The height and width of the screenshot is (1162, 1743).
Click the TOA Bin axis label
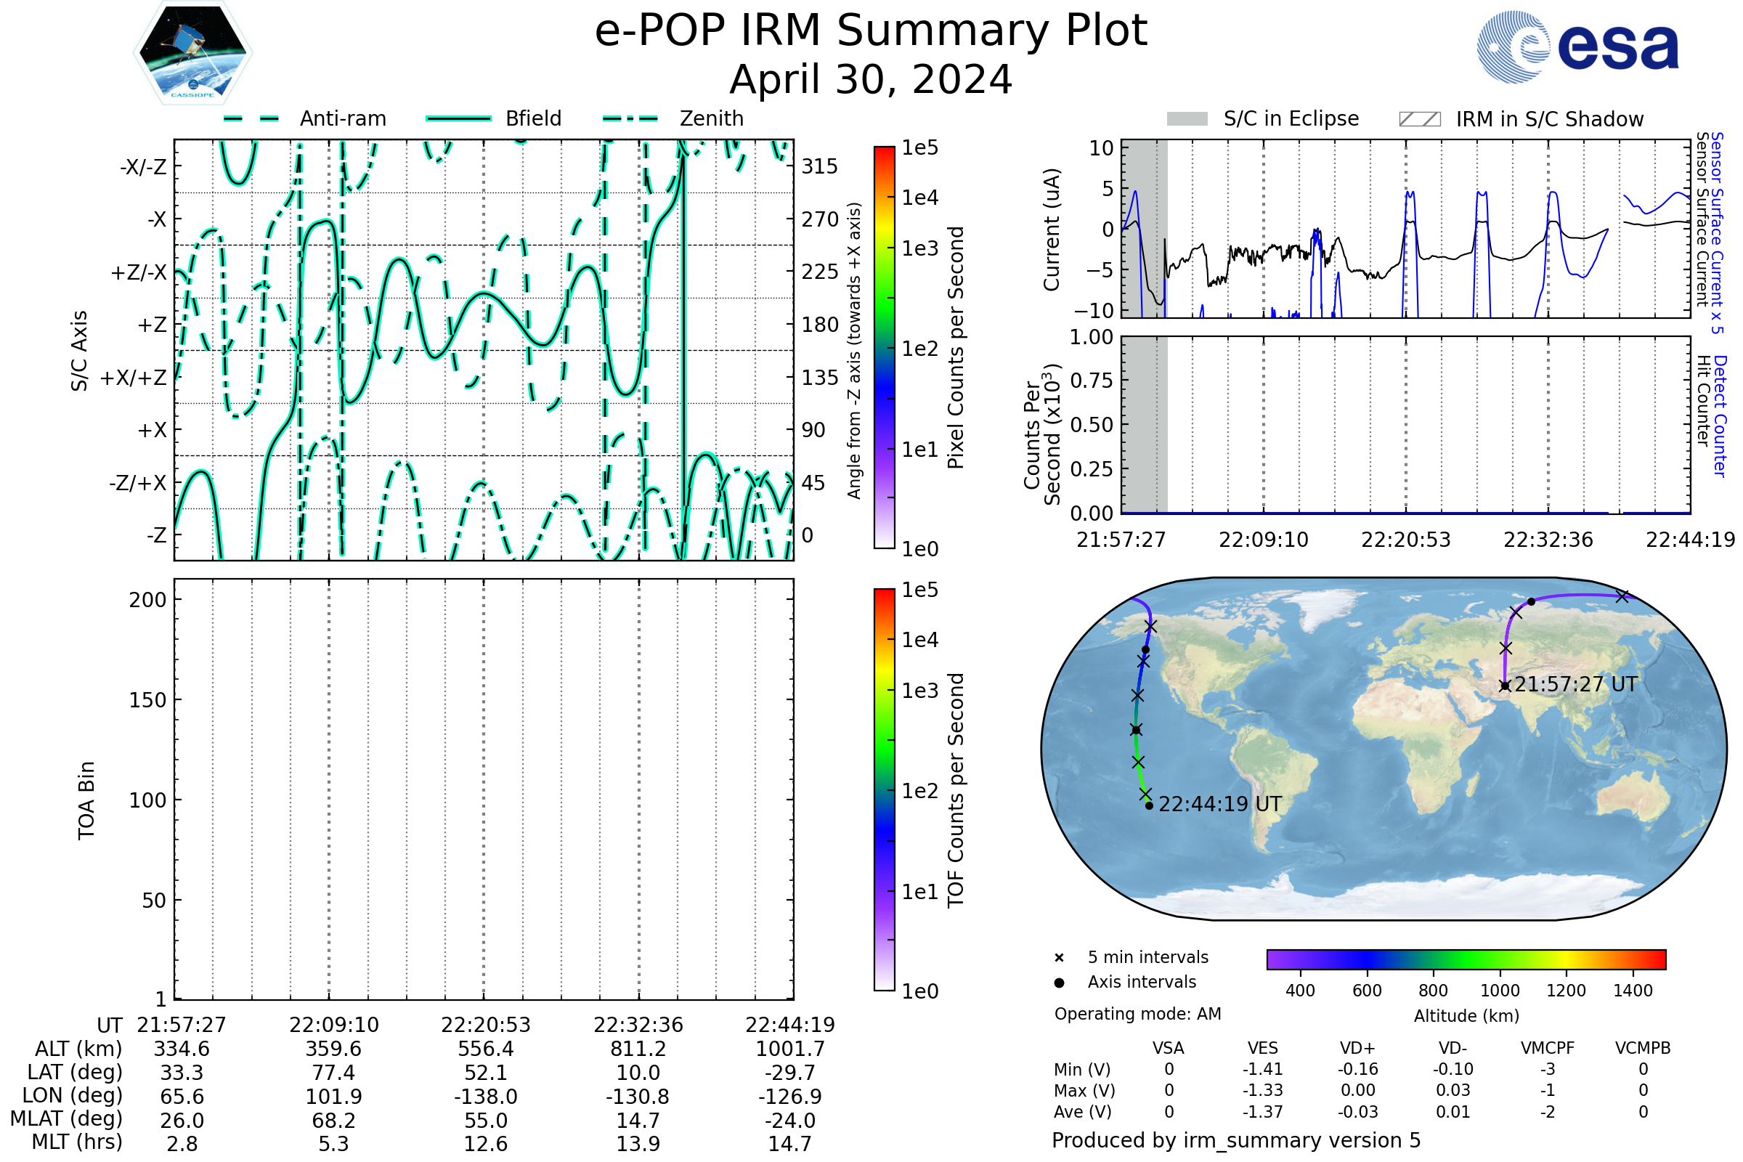(x=86, y=800)
